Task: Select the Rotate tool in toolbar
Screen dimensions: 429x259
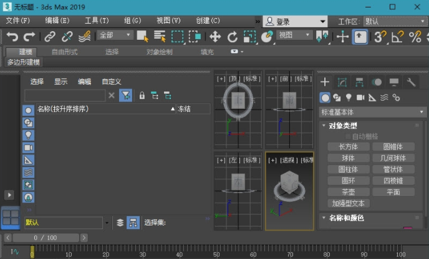Action: (x=233, y=37)
